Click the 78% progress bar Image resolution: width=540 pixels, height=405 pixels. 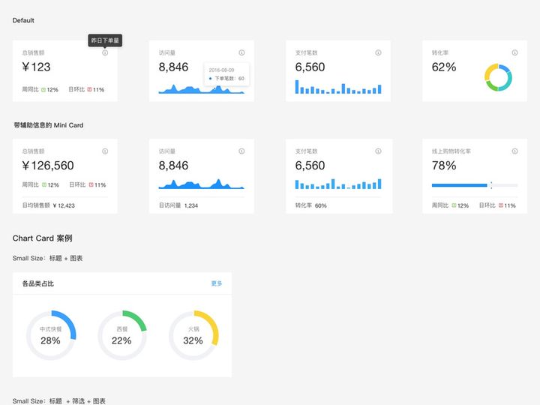475,185
